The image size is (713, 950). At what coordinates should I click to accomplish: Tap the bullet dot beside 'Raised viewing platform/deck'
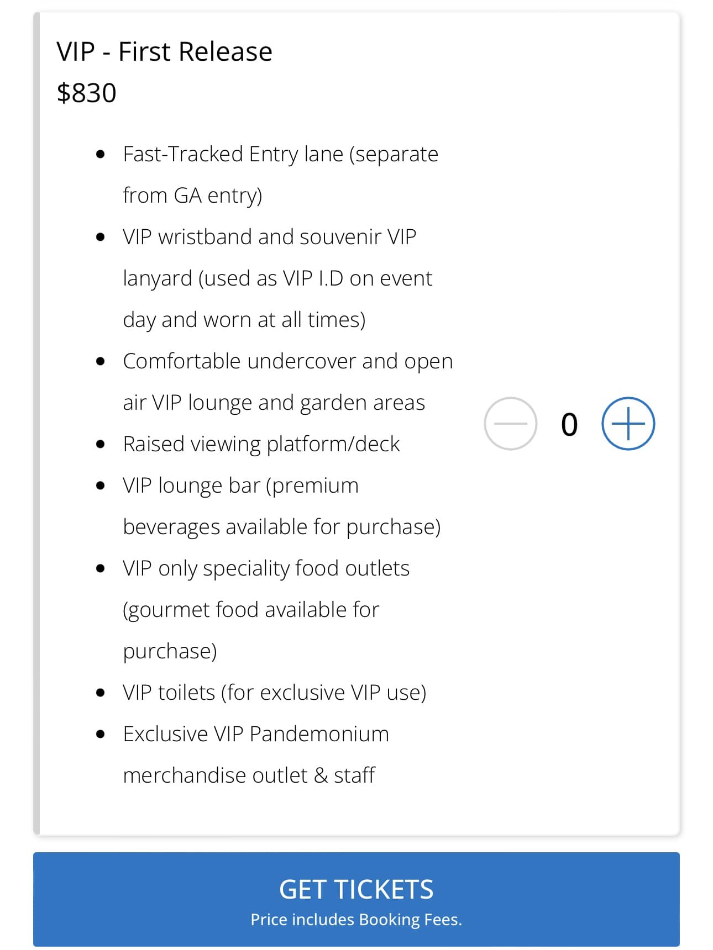[100, 444]
